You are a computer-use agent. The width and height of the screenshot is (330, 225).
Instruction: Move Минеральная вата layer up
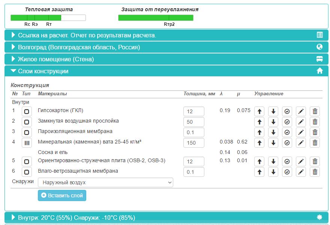pyautogui.click(x=259, y=143)
